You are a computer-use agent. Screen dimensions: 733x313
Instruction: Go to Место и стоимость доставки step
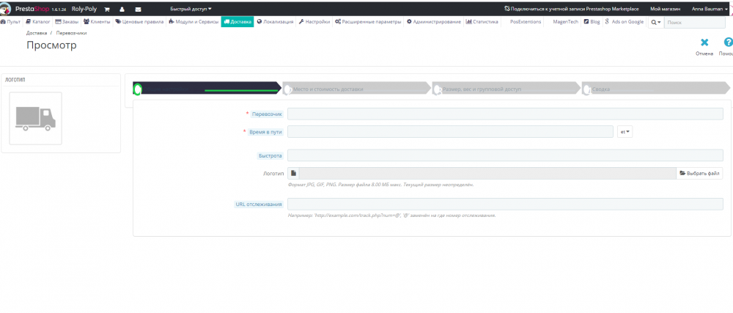(357, 88)
